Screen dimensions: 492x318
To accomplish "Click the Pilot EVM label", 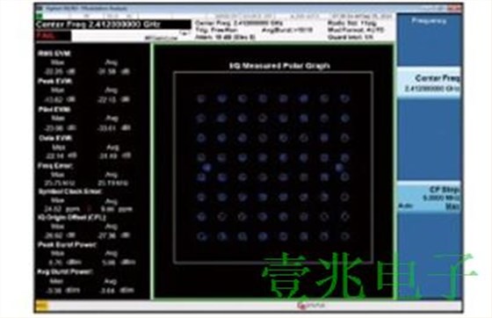I will click(54, 110).
